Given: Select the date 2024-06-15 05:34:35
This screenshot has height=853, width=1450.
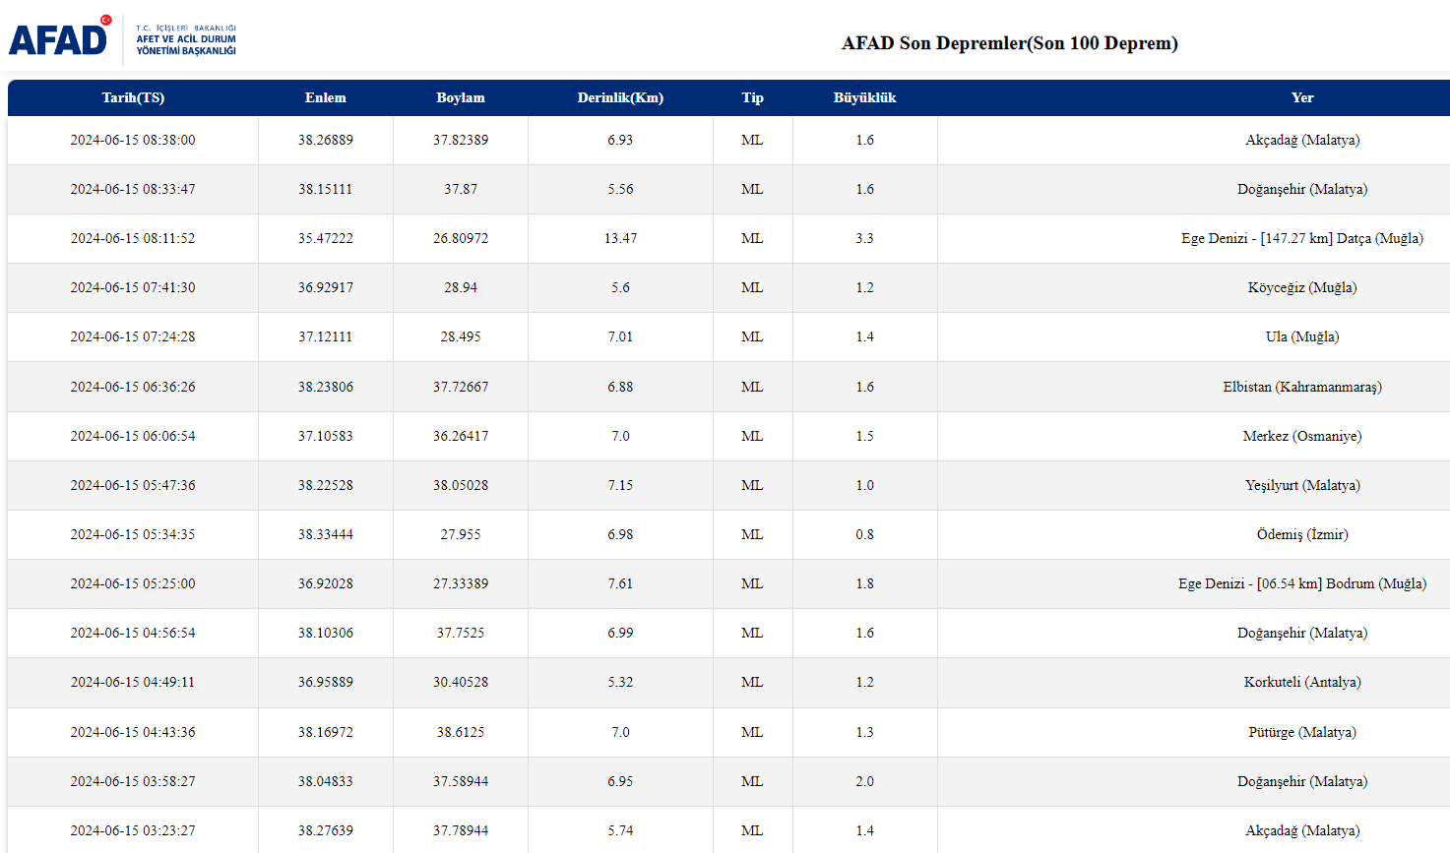Looking at the screenshot, I should [133, 534].
